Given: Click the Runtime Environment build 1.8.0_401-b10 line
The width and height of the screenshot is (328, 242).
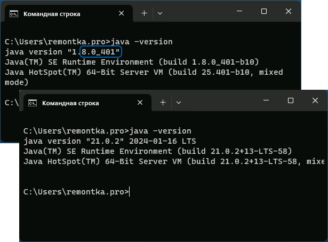Looking at the screenshot, I should coord(132,62).
